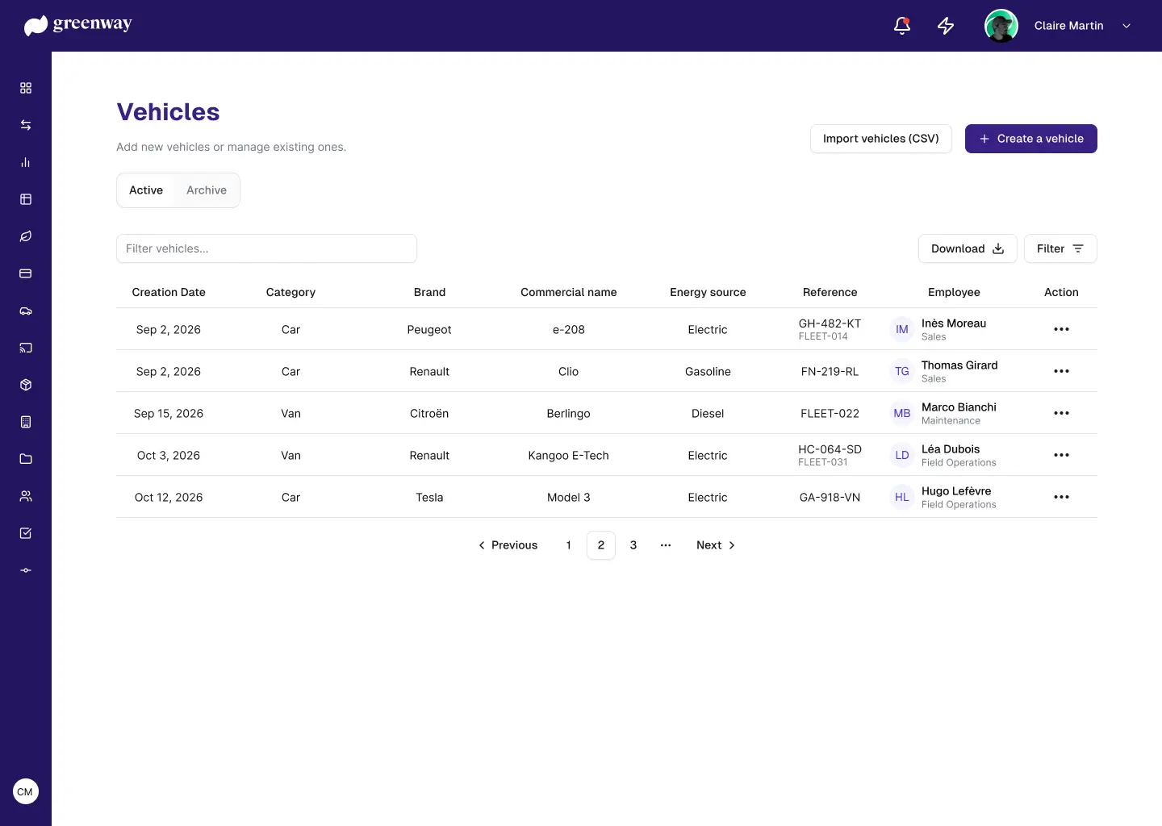Select the car sidebar icon

(x=26, y=311)
